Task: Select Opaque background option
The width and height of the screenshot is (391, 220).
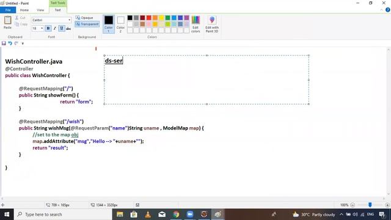Action: (x=84, y=18)
